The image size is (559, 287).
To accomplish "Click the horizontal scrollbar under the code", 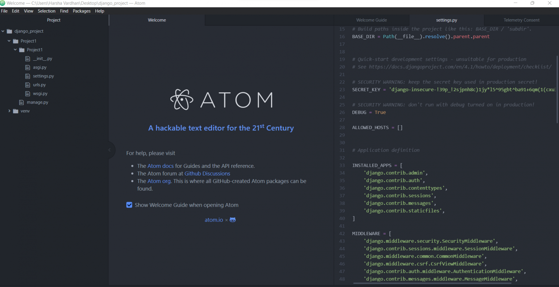I will pyautogui.click(x=437, y=283).
